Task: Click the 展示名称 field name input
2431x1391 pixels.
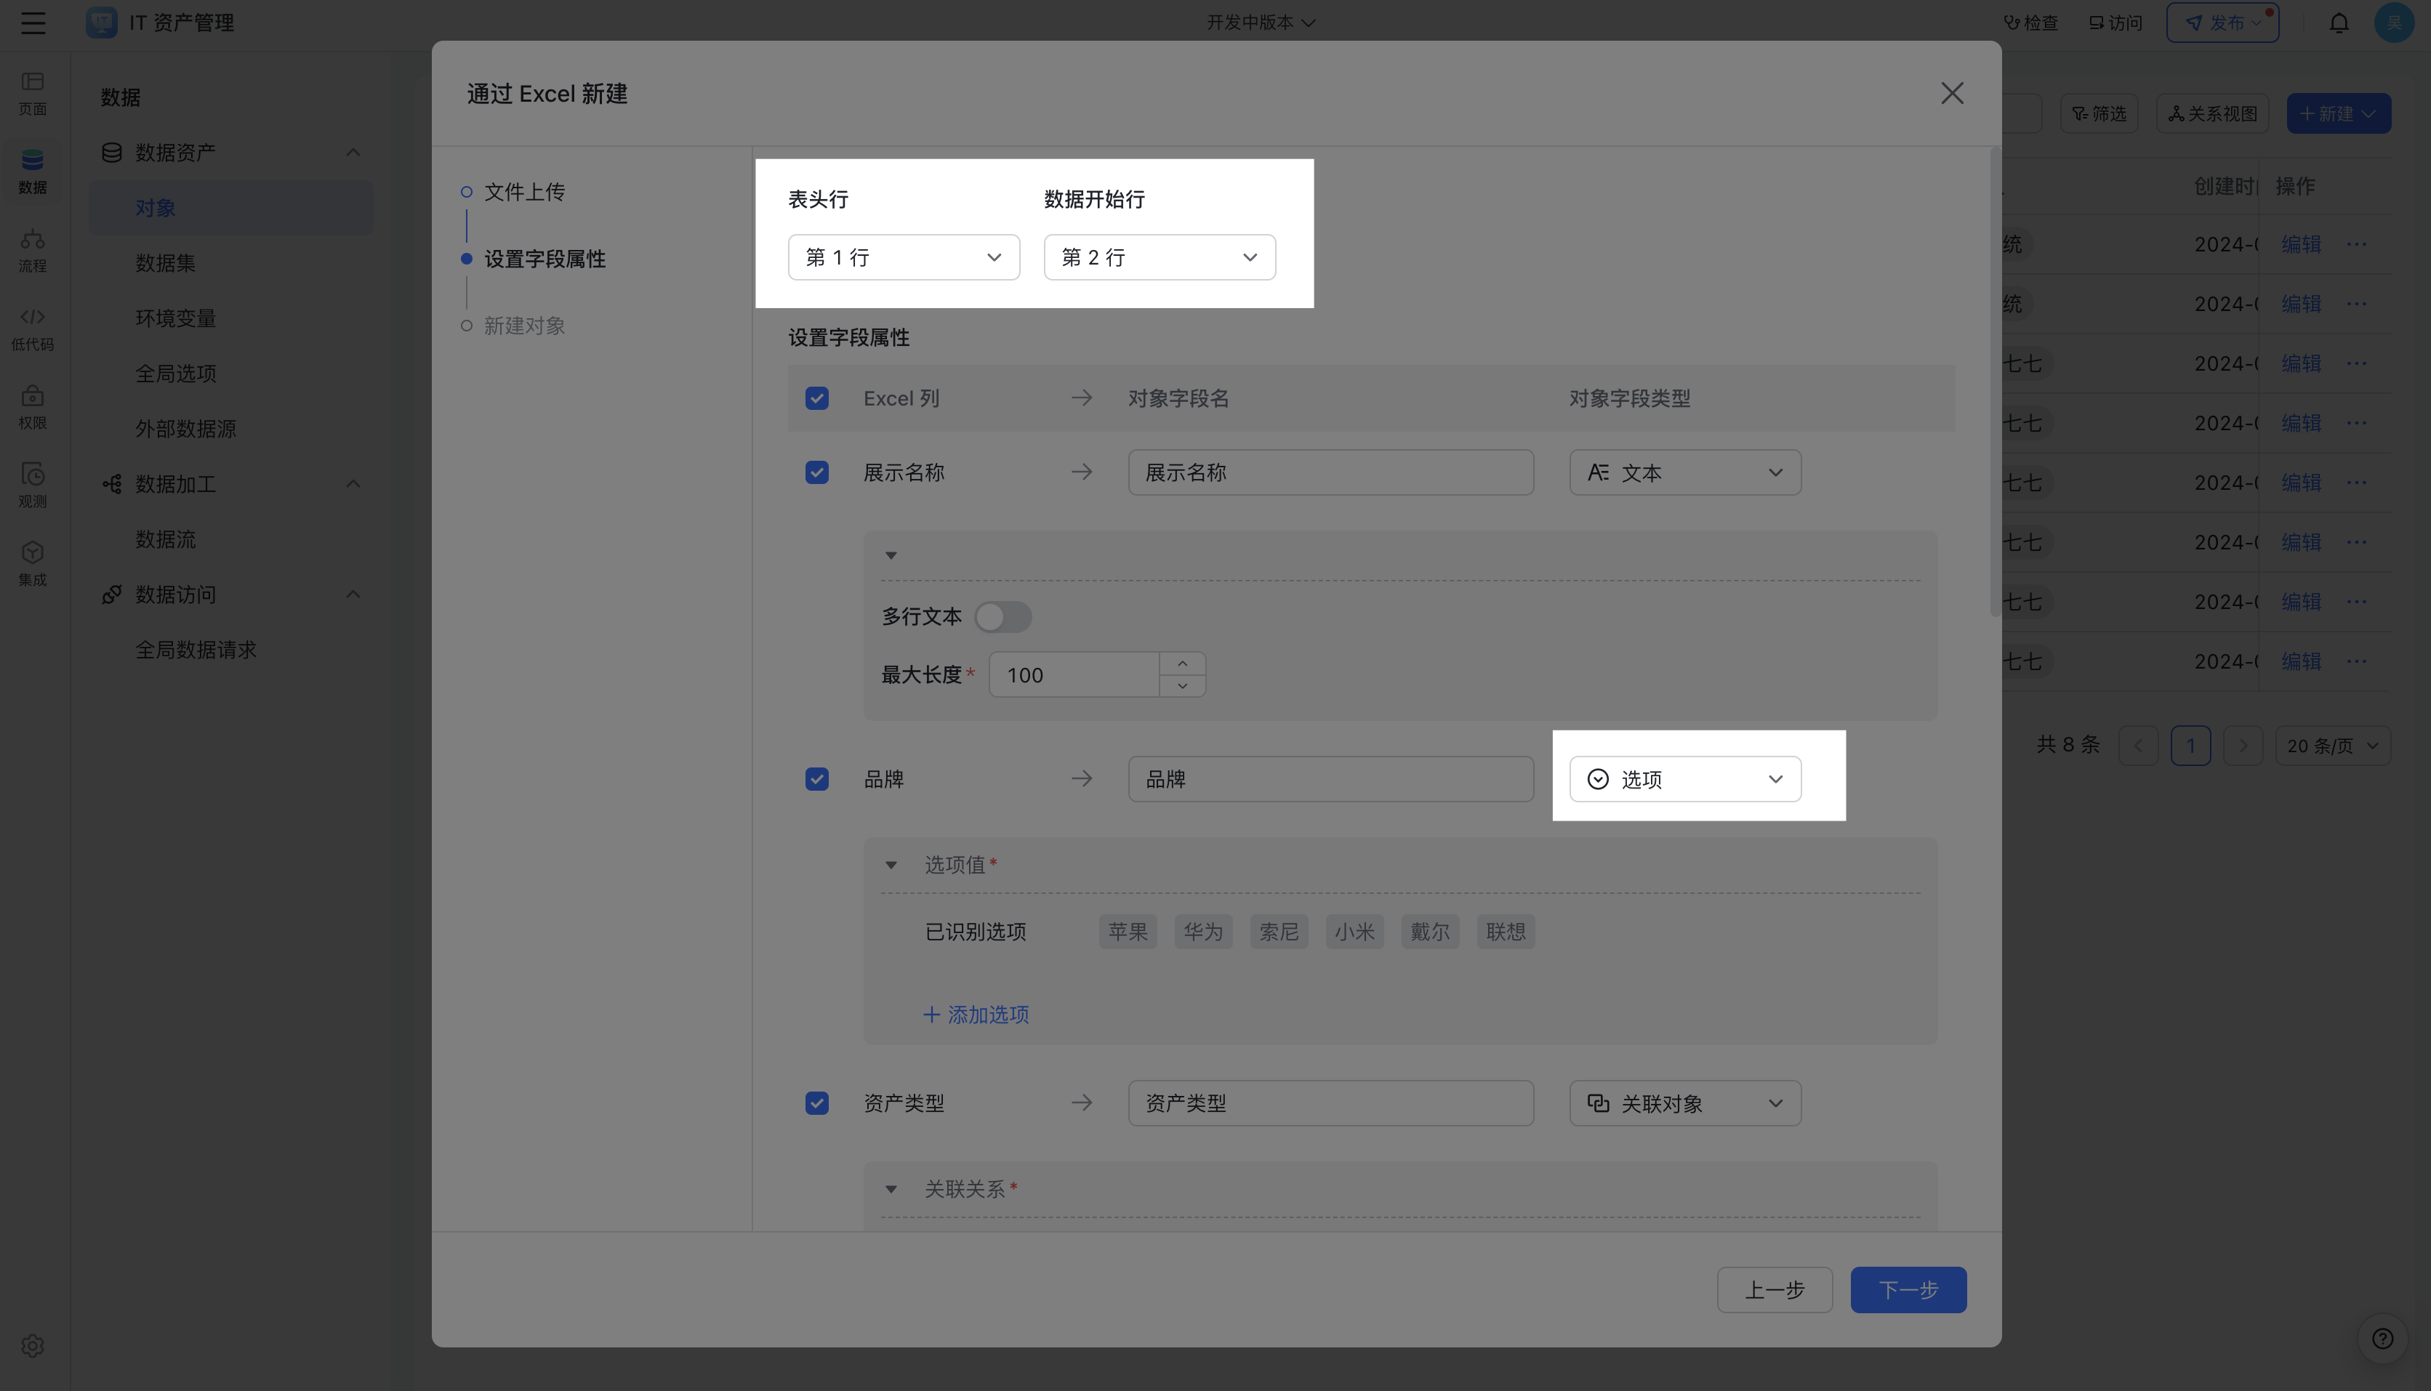Action: tap(1330, 472)
